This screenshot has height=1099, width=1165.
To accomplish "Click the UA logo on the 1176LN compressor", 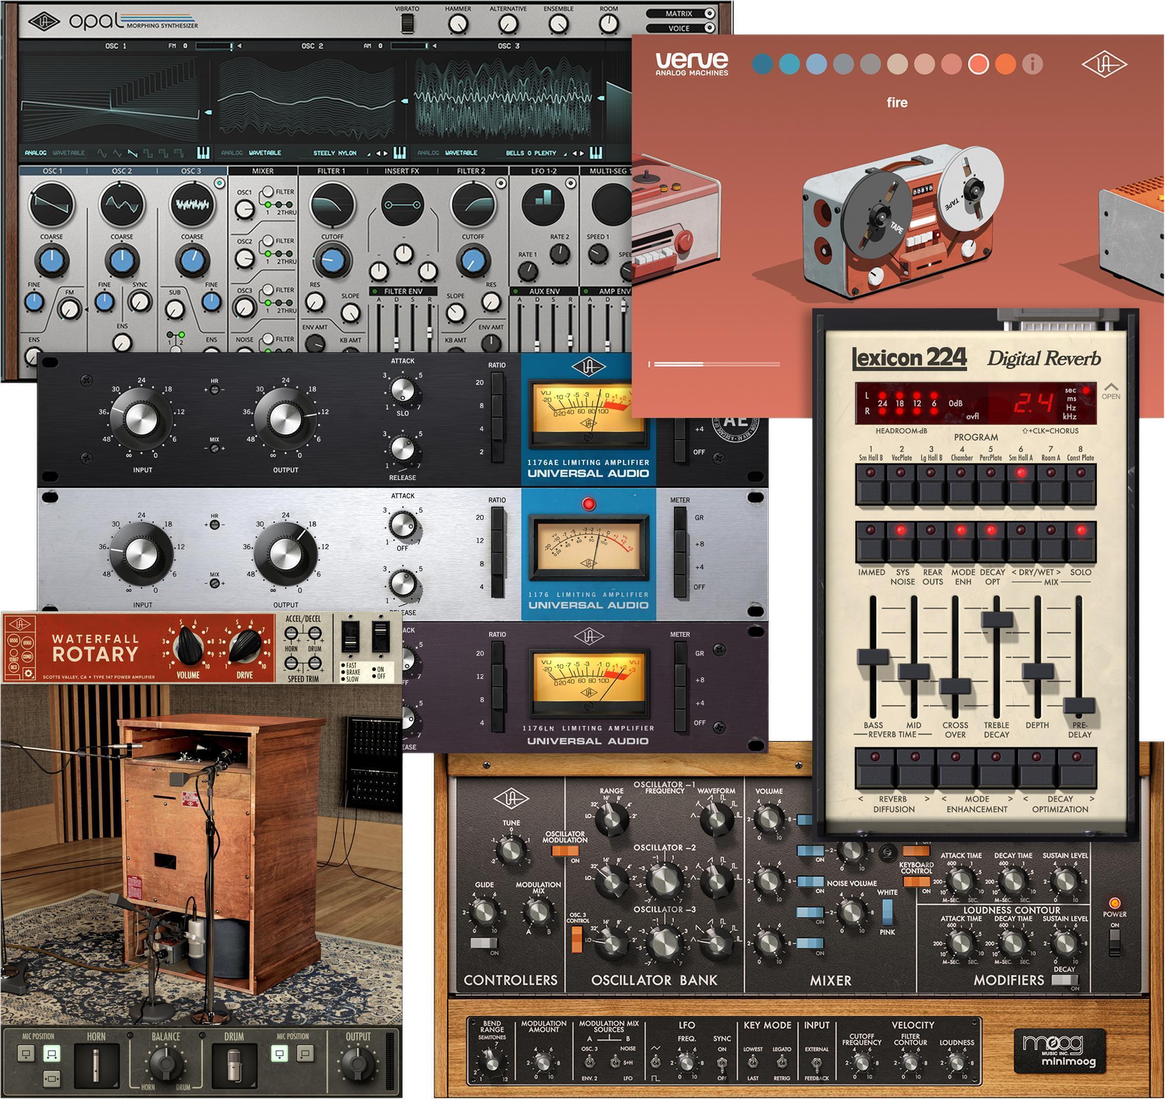I will pos(588,636).
